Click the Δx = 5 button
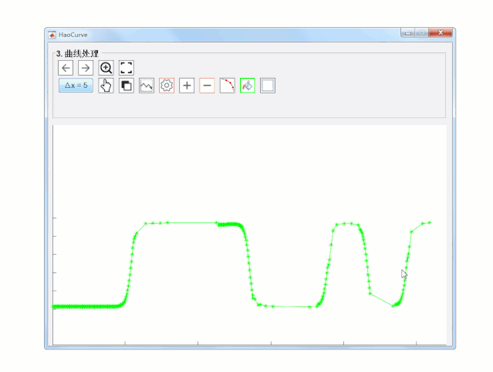Screen dimensions: 493x372 [76, 86]
